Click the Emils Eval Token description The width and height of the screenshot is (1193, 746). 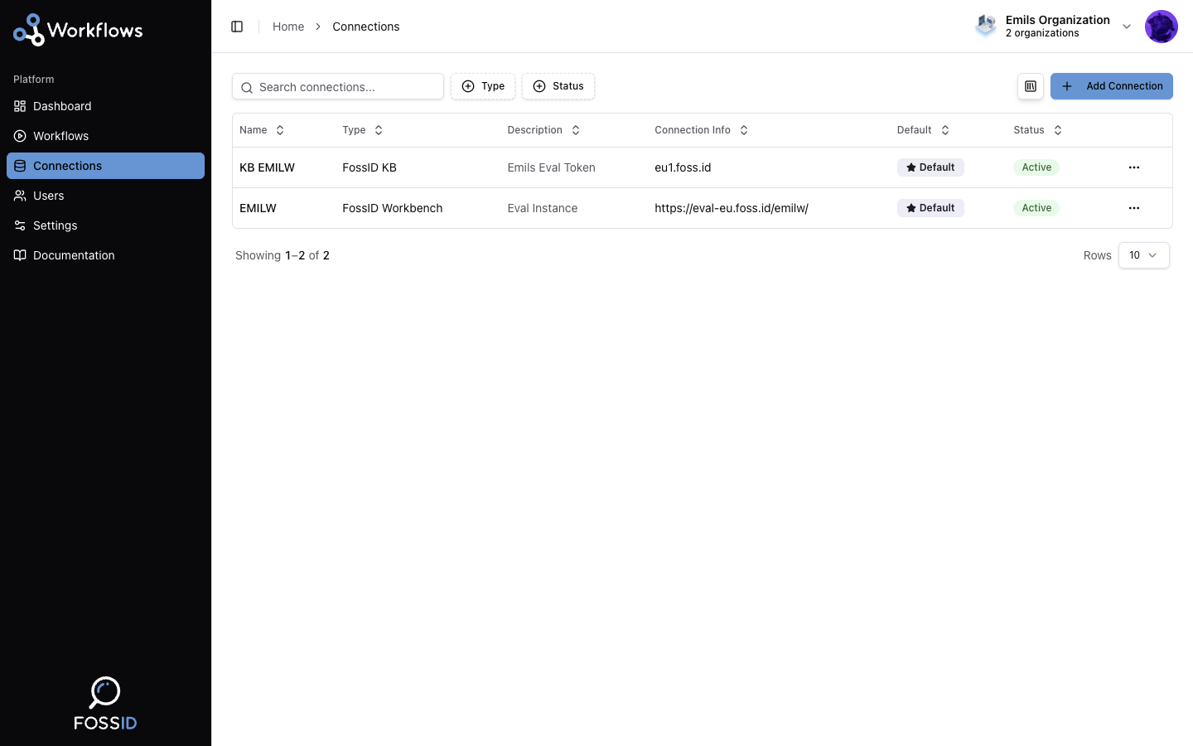click(551, 167)
